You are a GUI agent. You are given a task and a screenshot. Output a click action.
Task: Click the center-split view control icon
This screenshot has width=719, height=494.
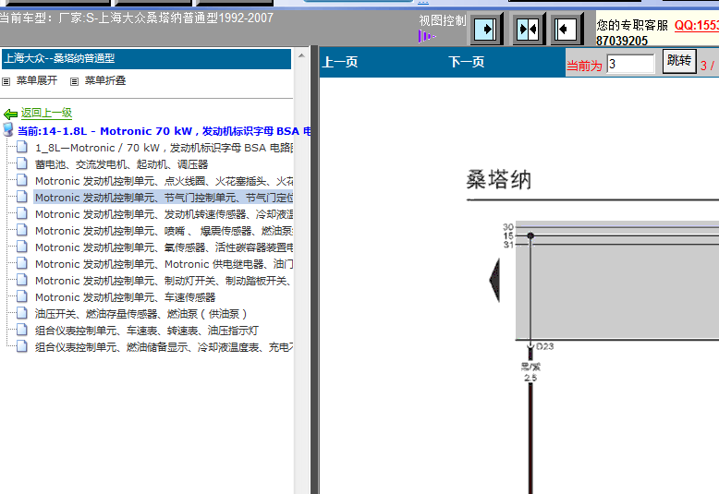coord(528,29)
